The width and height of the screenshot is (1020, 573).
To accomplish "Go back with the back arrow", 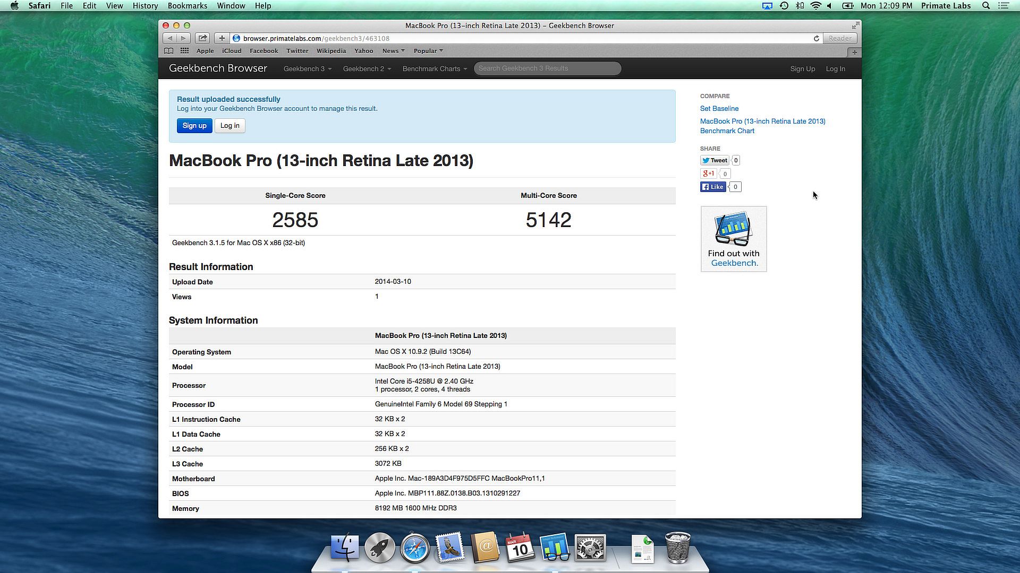I will [x=170, y=38].
